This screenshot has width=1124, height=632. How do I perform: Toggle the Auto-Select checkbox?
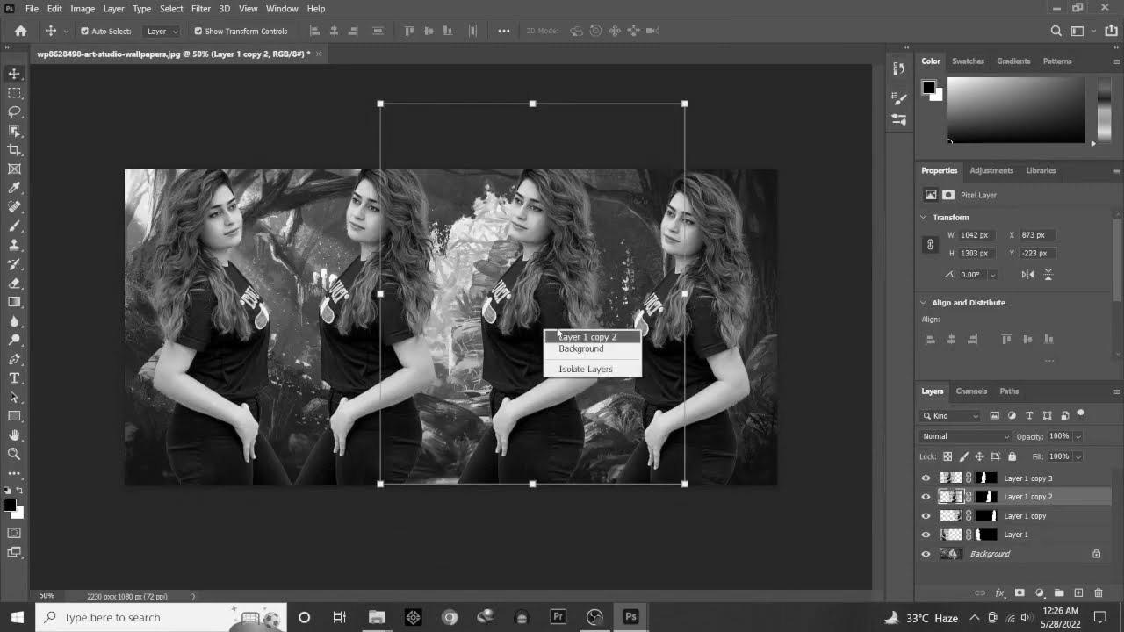pos(84,31)
